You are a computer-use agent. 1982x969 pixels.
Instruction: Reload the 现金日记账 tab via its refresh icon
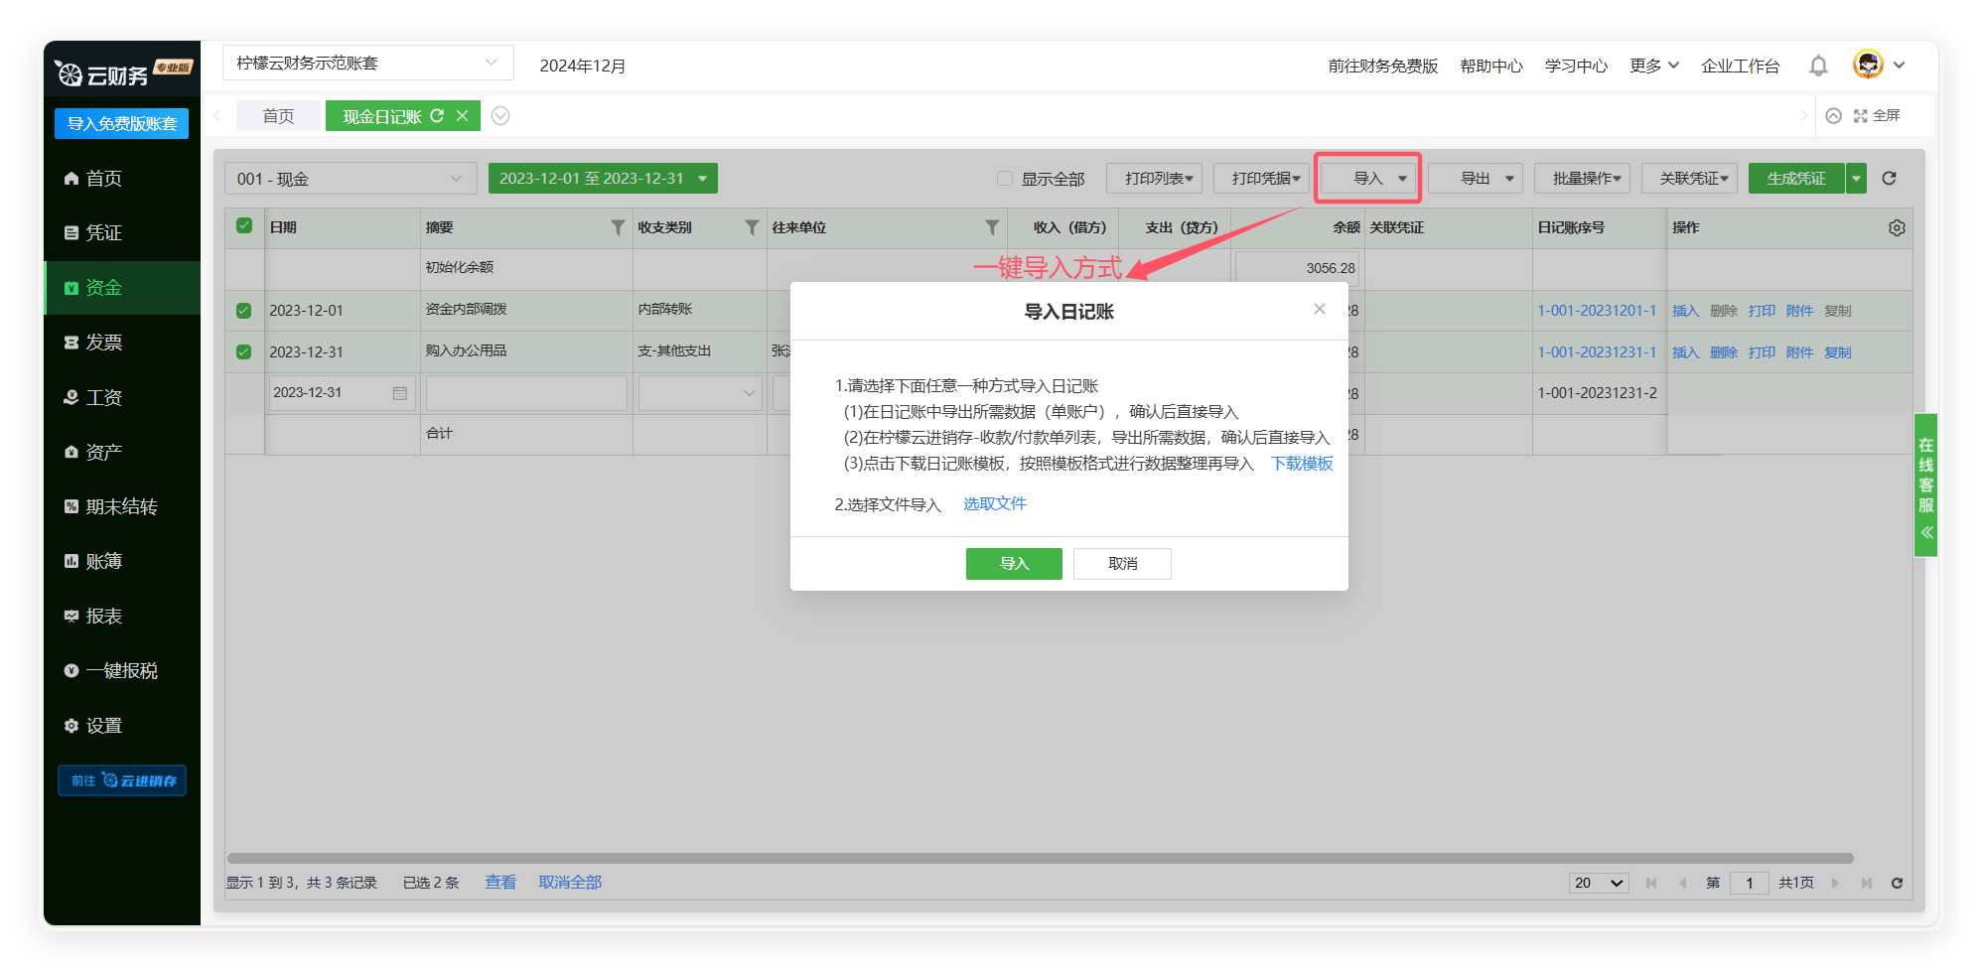tap(437, 116)
